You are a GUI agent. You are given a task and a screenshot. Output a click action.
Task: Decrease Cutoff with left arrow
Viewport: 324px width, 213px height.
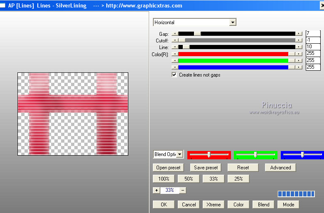pyautogui.click(x=175, y=40)
